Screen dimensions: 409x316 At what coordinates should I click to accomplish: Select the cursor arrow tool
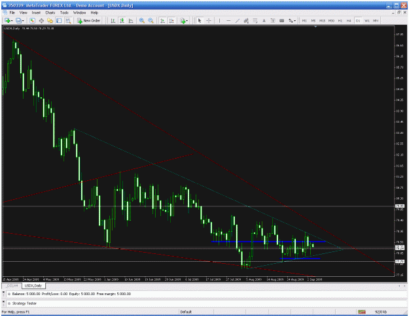click(200, 20)
